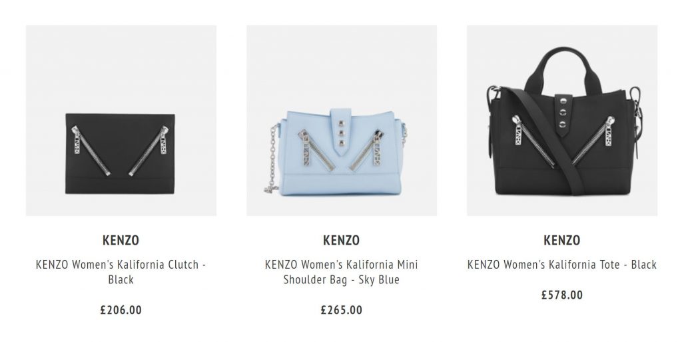This screenshot has height=342, width=682.
Task: Click the KENZO brand name for the Mini Shoulder Bag
Action: pyautogui.click(x=342, y=240)
